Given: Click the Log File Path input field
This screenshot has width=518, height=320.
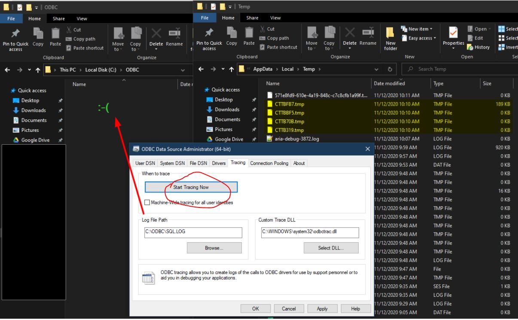Looking at the screenshot, I should (193, 232).
